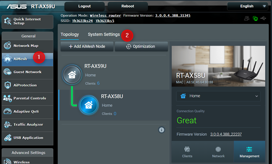Click the Th3G33ks24 SSID link
The height and width of the screenshot is (164, 272).
[x=82, y=21]
